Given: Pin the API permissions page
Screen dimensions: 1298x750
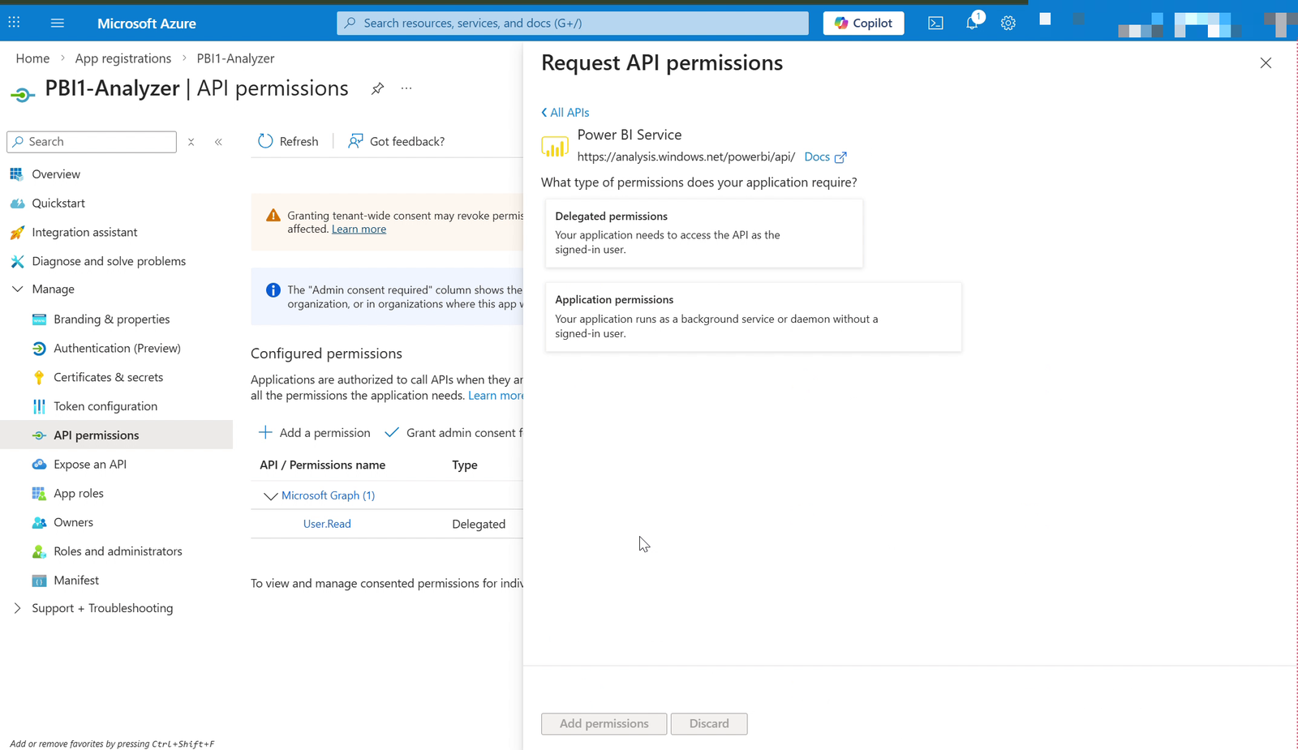Looking at the screenshot, I should point(377,88).
